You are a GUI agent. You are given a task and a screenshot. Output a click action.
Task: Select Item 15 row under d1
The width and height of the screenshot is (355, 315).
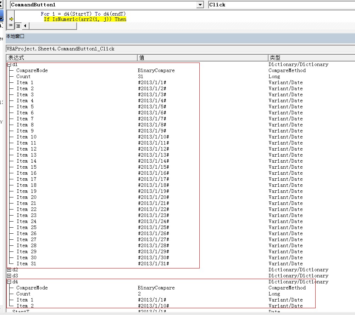[27, 167]
